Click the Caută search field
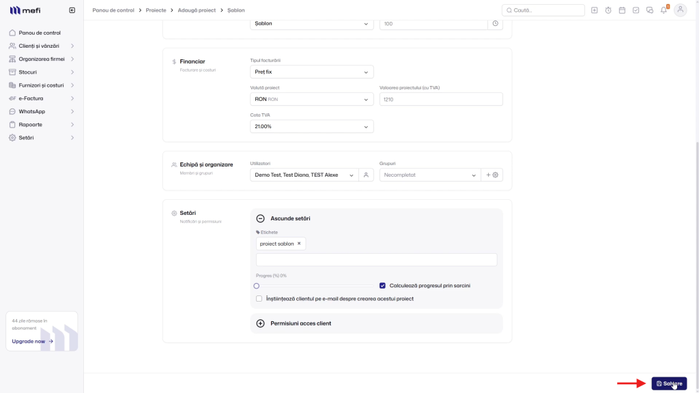The height and width of the screenshot is (393, 699). (543, 10)
